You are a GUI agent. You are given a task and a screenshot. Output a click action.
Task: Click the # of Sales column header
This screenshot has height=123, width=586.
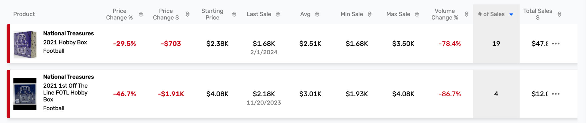click(491, 14)
